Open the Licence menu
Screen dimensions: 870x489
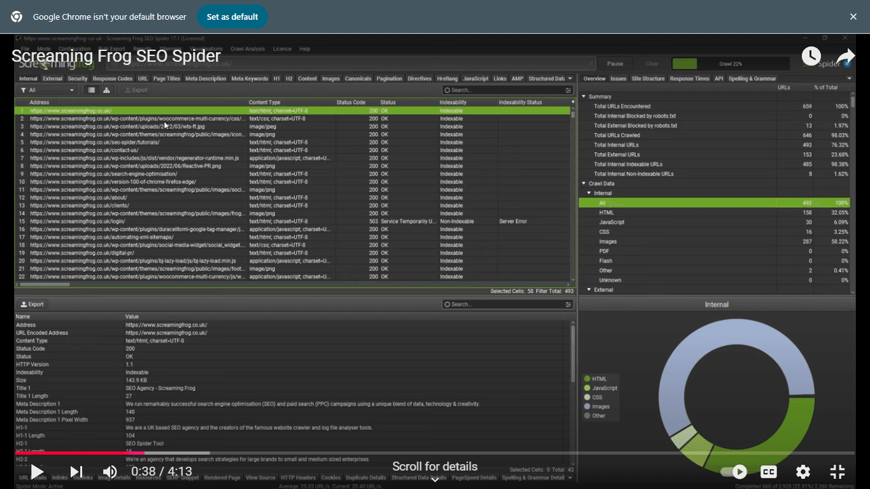coord(282,49)
